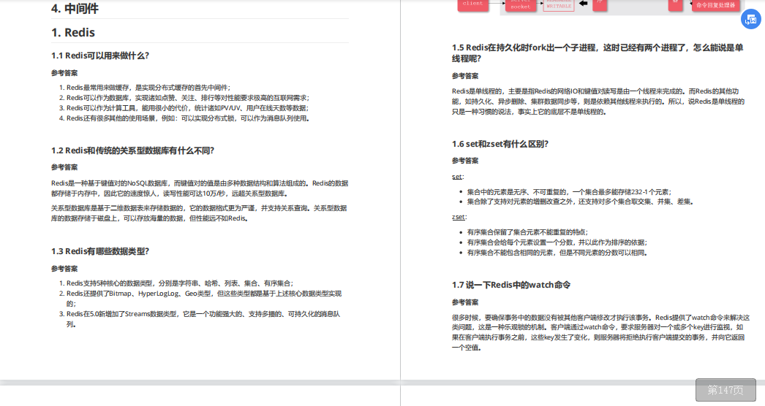Image resolution: width=765 pixels, height=406 pixels.
Task: Click heading 1.3 Redis有哪些数据类型?
Action: (100, 251)
